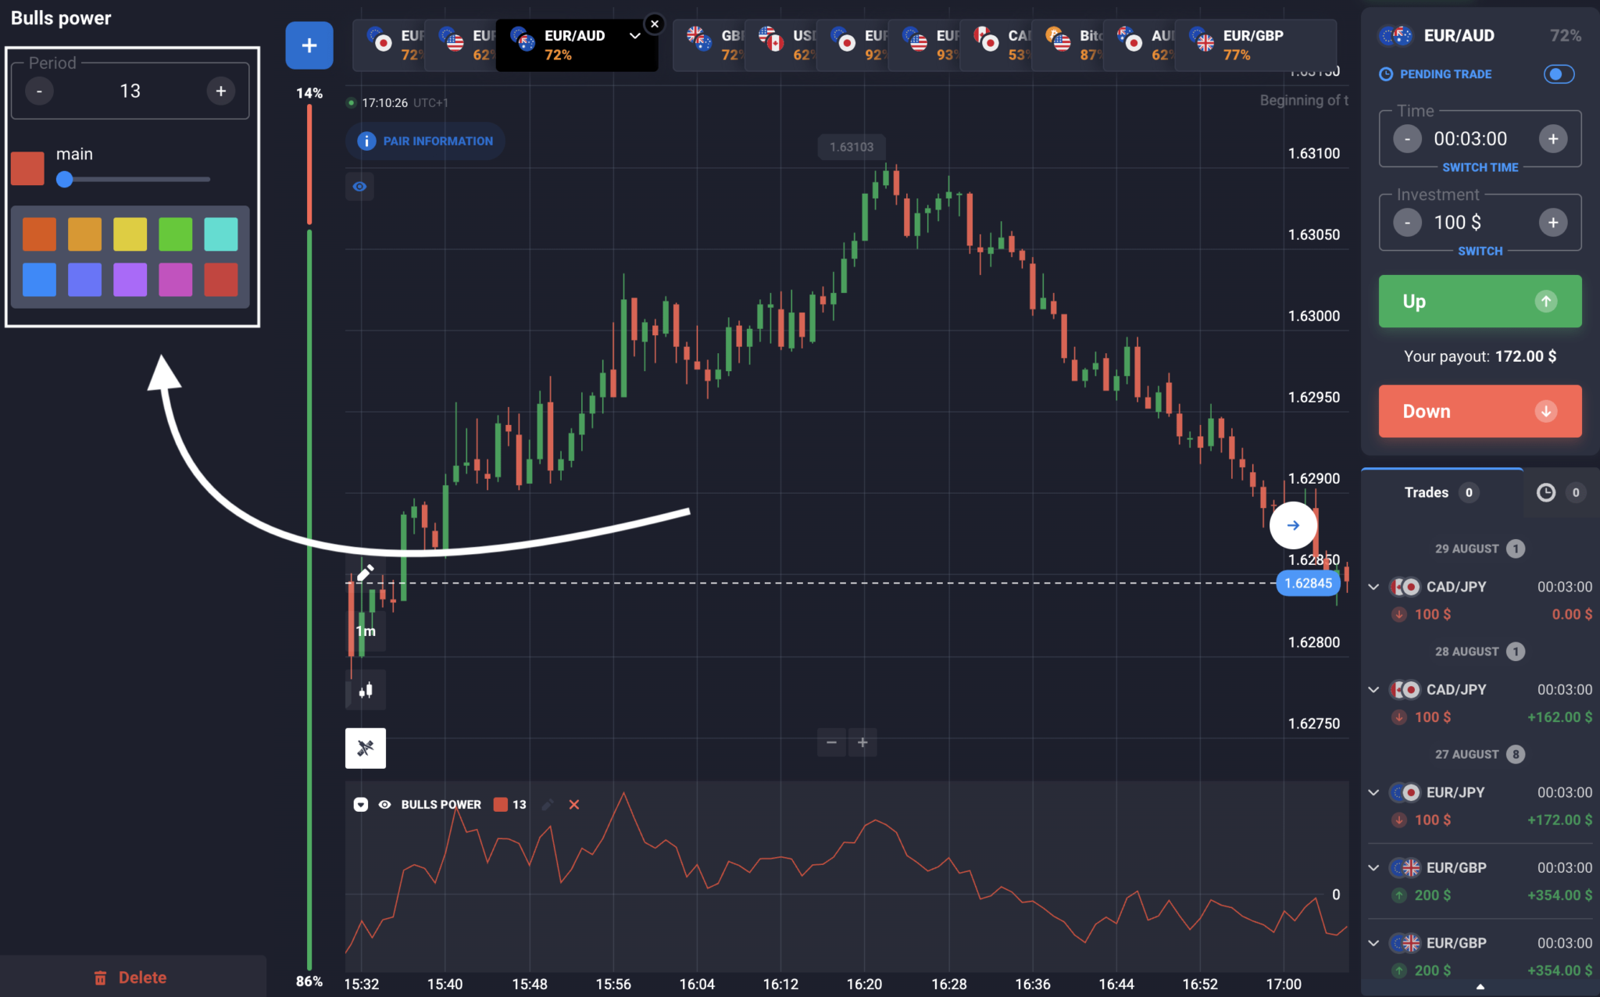Open the trade history clock icon
Image resolution: width=1600 pixels, height=997 pixels.
pos(1545,492)
